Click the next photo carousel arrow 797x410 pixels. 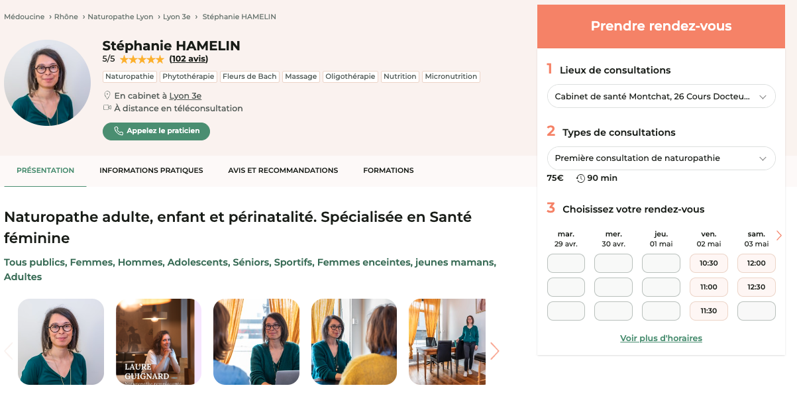495,351
